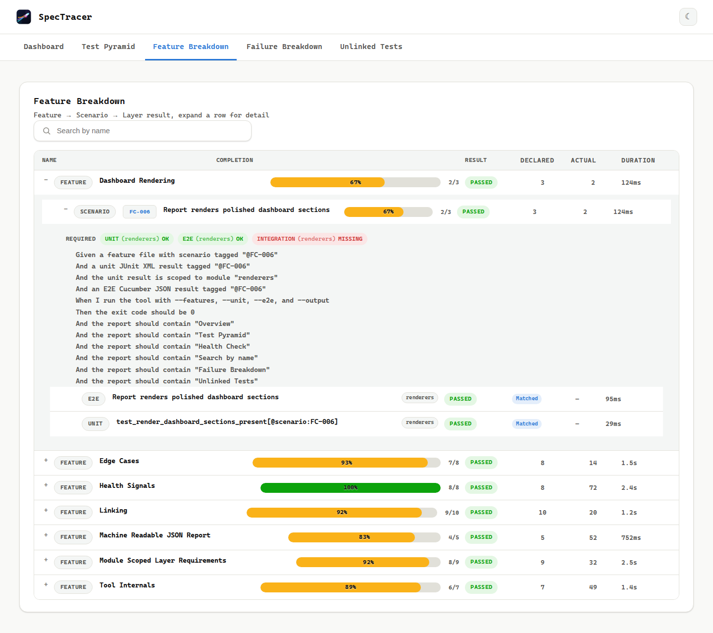Click the search magnifier icon
The width and height of the screenshot is (713, 633).
coord(47,131)
